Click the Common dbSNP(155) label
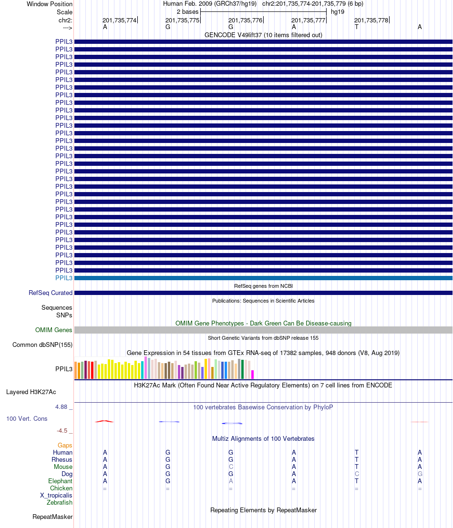This screenshot has height=528, width=453. pyautogui.click(x=42, y=345)
